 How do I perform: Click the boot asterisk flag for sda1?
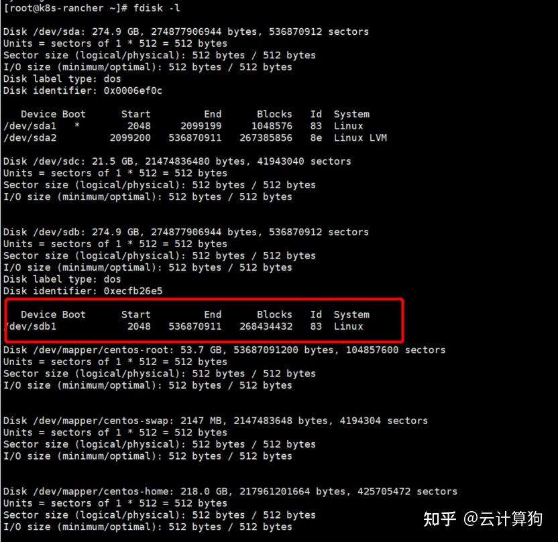click(77, 125)
